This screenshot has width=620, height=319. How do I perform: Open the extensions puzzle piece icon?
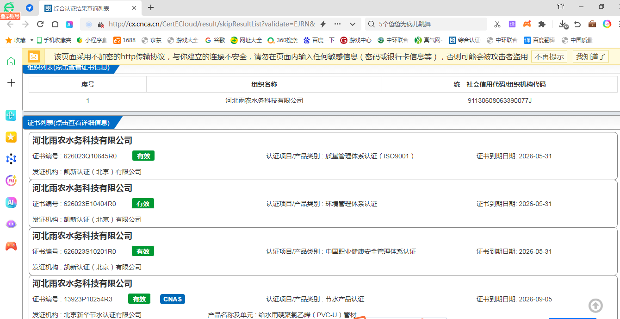point(542,24)
